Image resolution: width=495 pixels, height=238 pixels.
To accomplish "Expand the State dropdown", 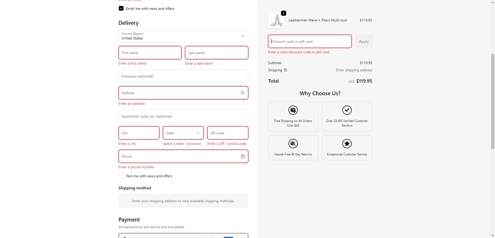I will tap(183, 133).
